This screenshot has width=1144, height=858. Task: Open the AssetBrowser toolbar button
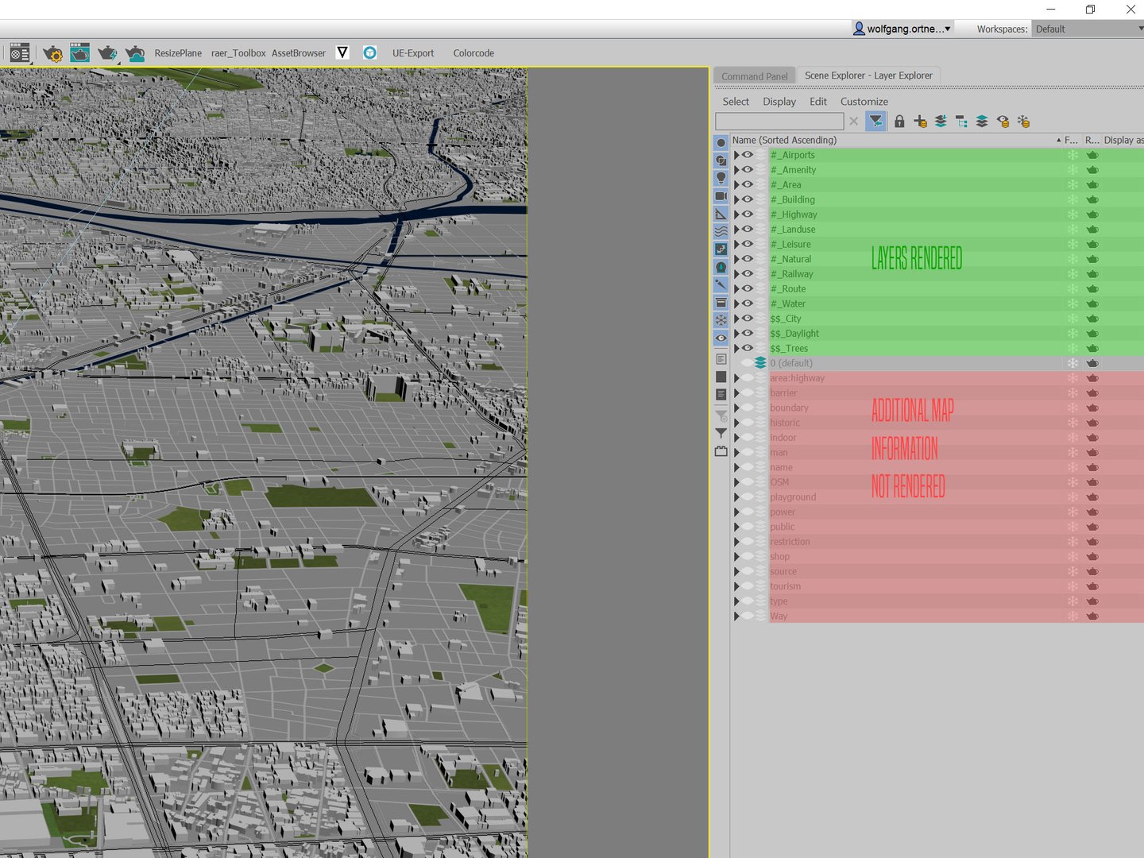coord(299,53)
